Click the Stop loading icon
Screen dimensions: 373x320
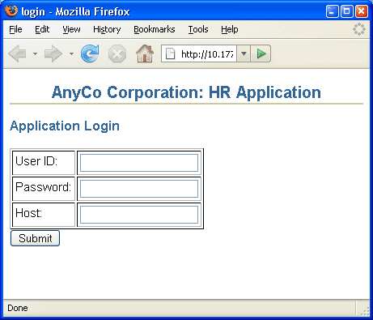[117, 53]
